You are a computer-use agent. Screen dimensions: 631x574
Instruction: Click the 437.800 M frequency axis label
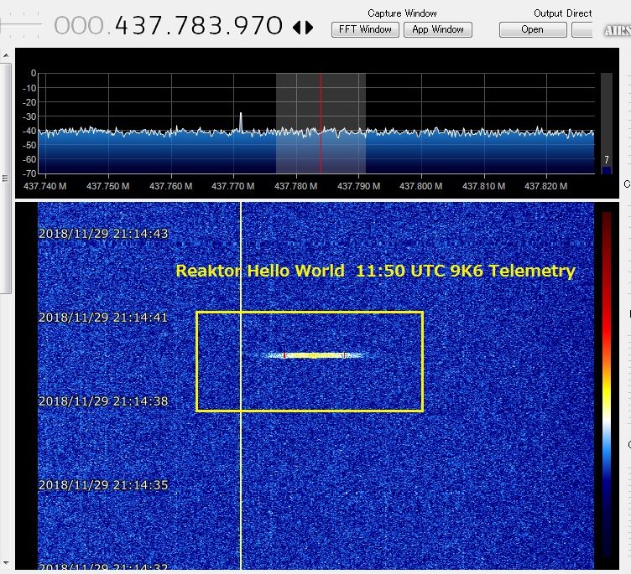[421, 186]
